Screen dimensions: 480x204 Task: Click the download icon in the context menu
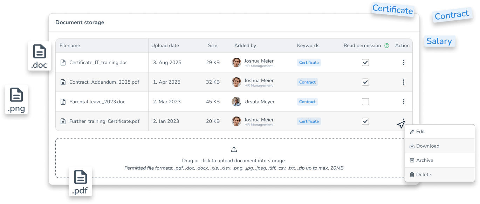413,146
